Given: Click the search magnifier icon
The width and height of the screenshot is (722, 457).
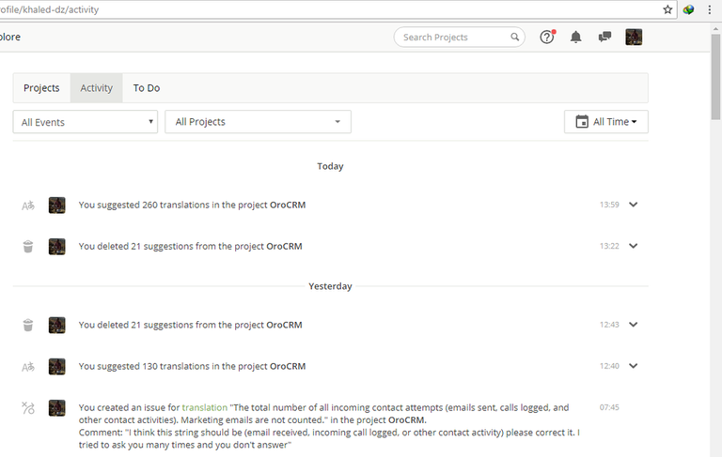Looking at the screenshot, I should (x=515, y=37).
